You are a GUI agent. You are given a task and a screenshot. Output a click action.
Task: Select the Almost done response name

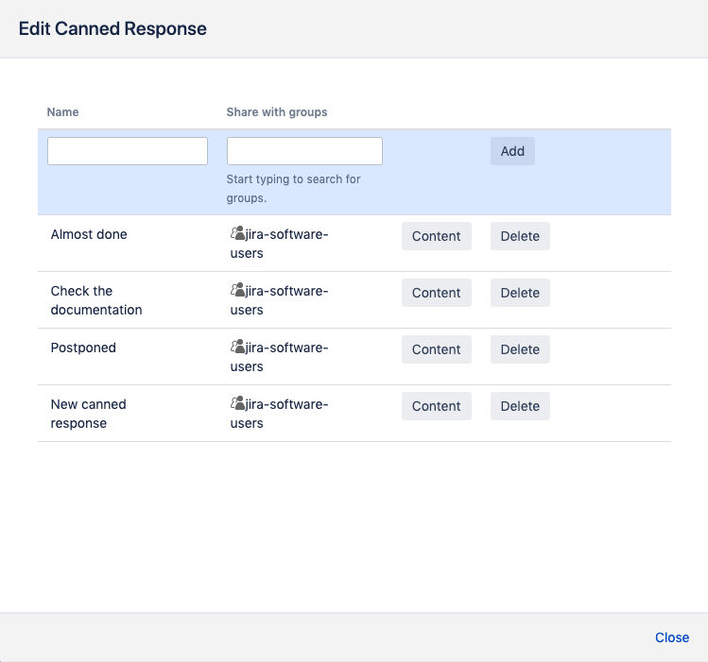(x=89, y=234)
